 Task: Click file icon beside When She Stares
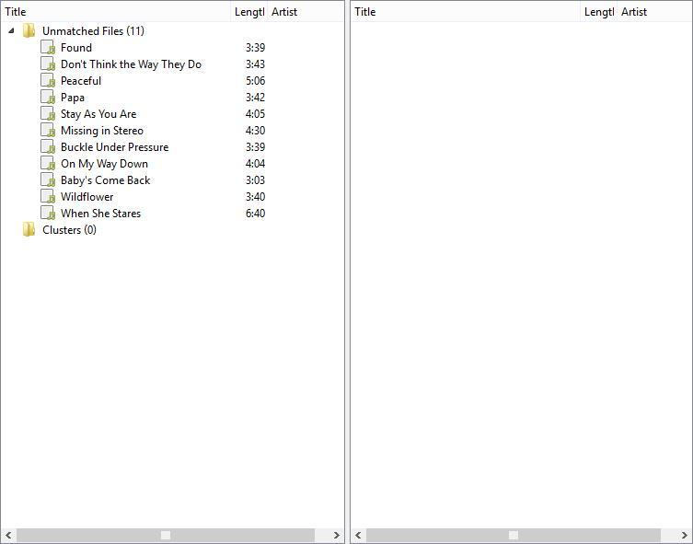tap(48, 213)
